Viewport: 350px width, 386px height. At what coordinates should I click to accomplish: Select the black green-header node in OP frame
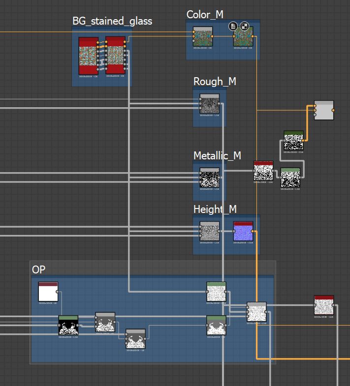pyautogui.click(x=68, y=326)
